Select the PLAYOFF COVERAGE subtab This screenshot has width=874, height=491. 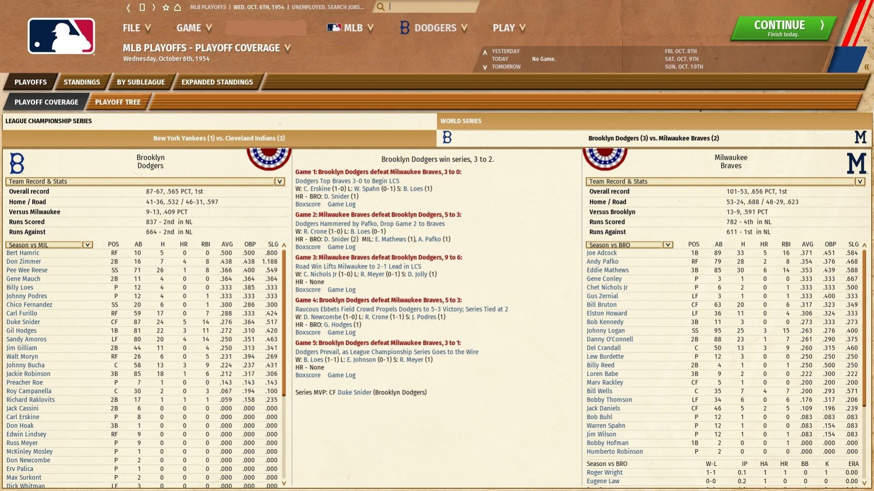coord(46,102)
